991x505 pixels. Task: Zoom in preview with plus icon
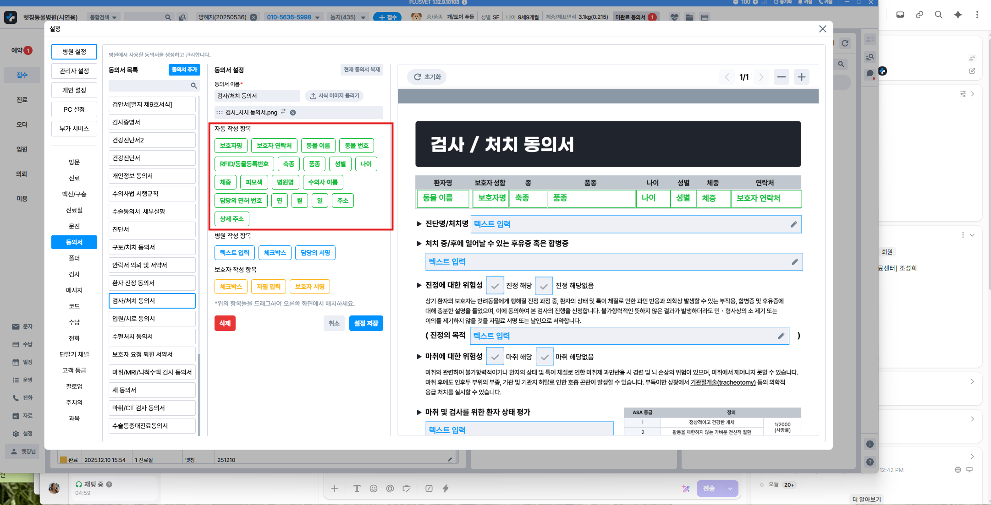[801, 77]
